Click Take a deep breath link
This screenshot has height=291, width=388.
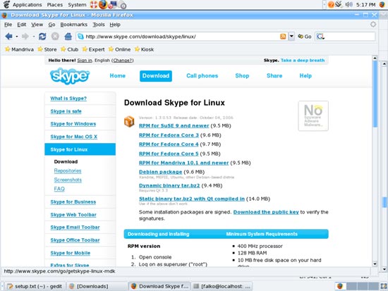(x=303, y=61)
